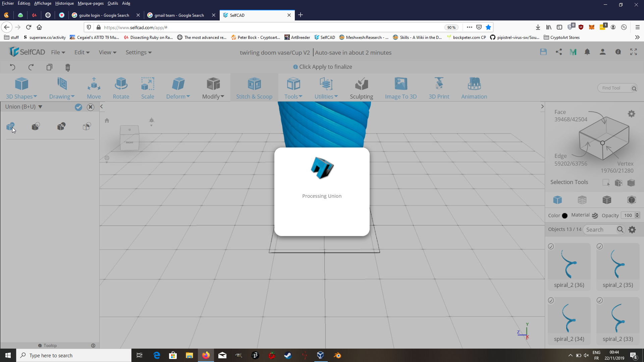Select the third boolean mode icon

61,126
